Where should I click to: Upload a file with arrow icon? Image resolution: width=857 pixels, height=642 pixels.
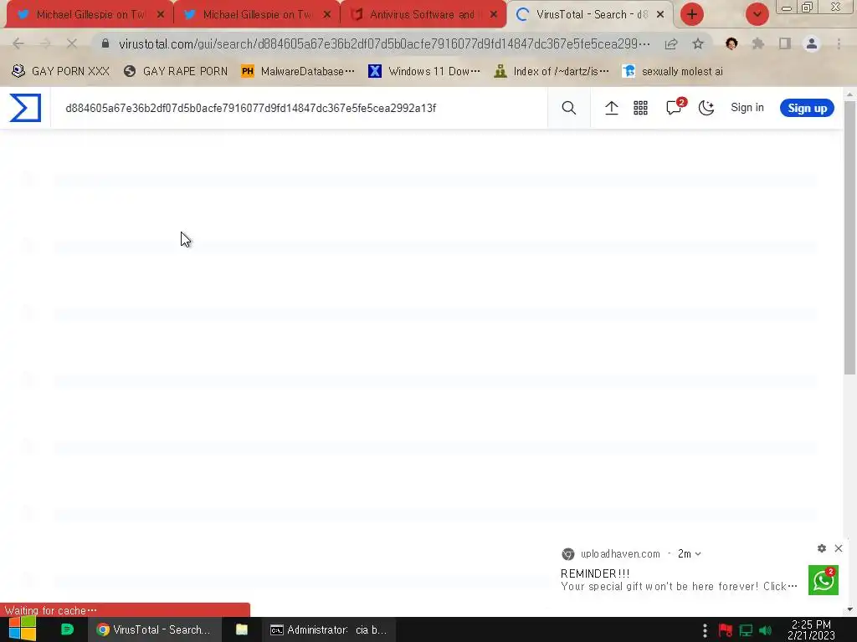tap(612, 108)
